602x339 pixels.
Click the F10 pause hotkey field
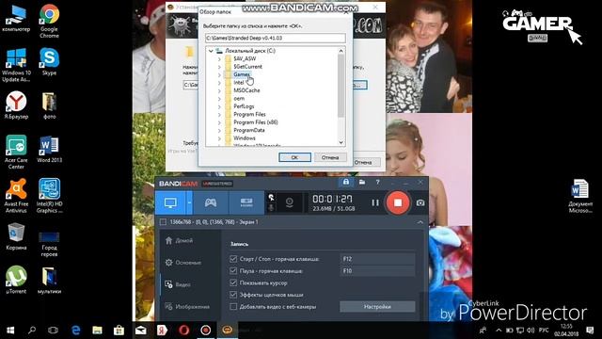pos(377,270)
